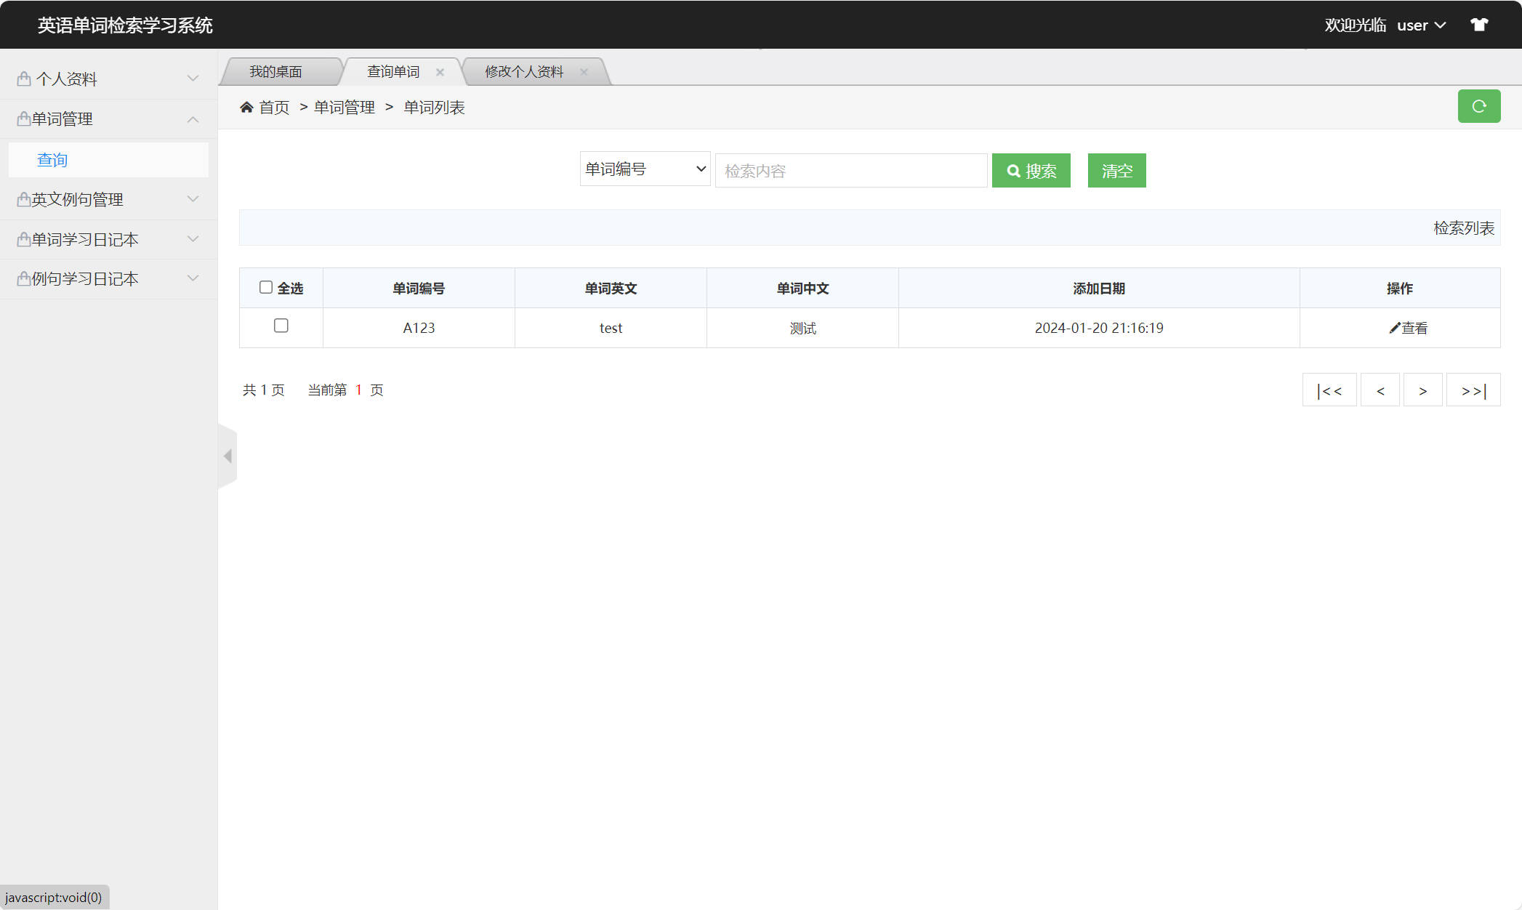This screenshot has height=910, width=1522.
Task: Close the 查询单词 tab via x icon
Action: pos(440,72)
